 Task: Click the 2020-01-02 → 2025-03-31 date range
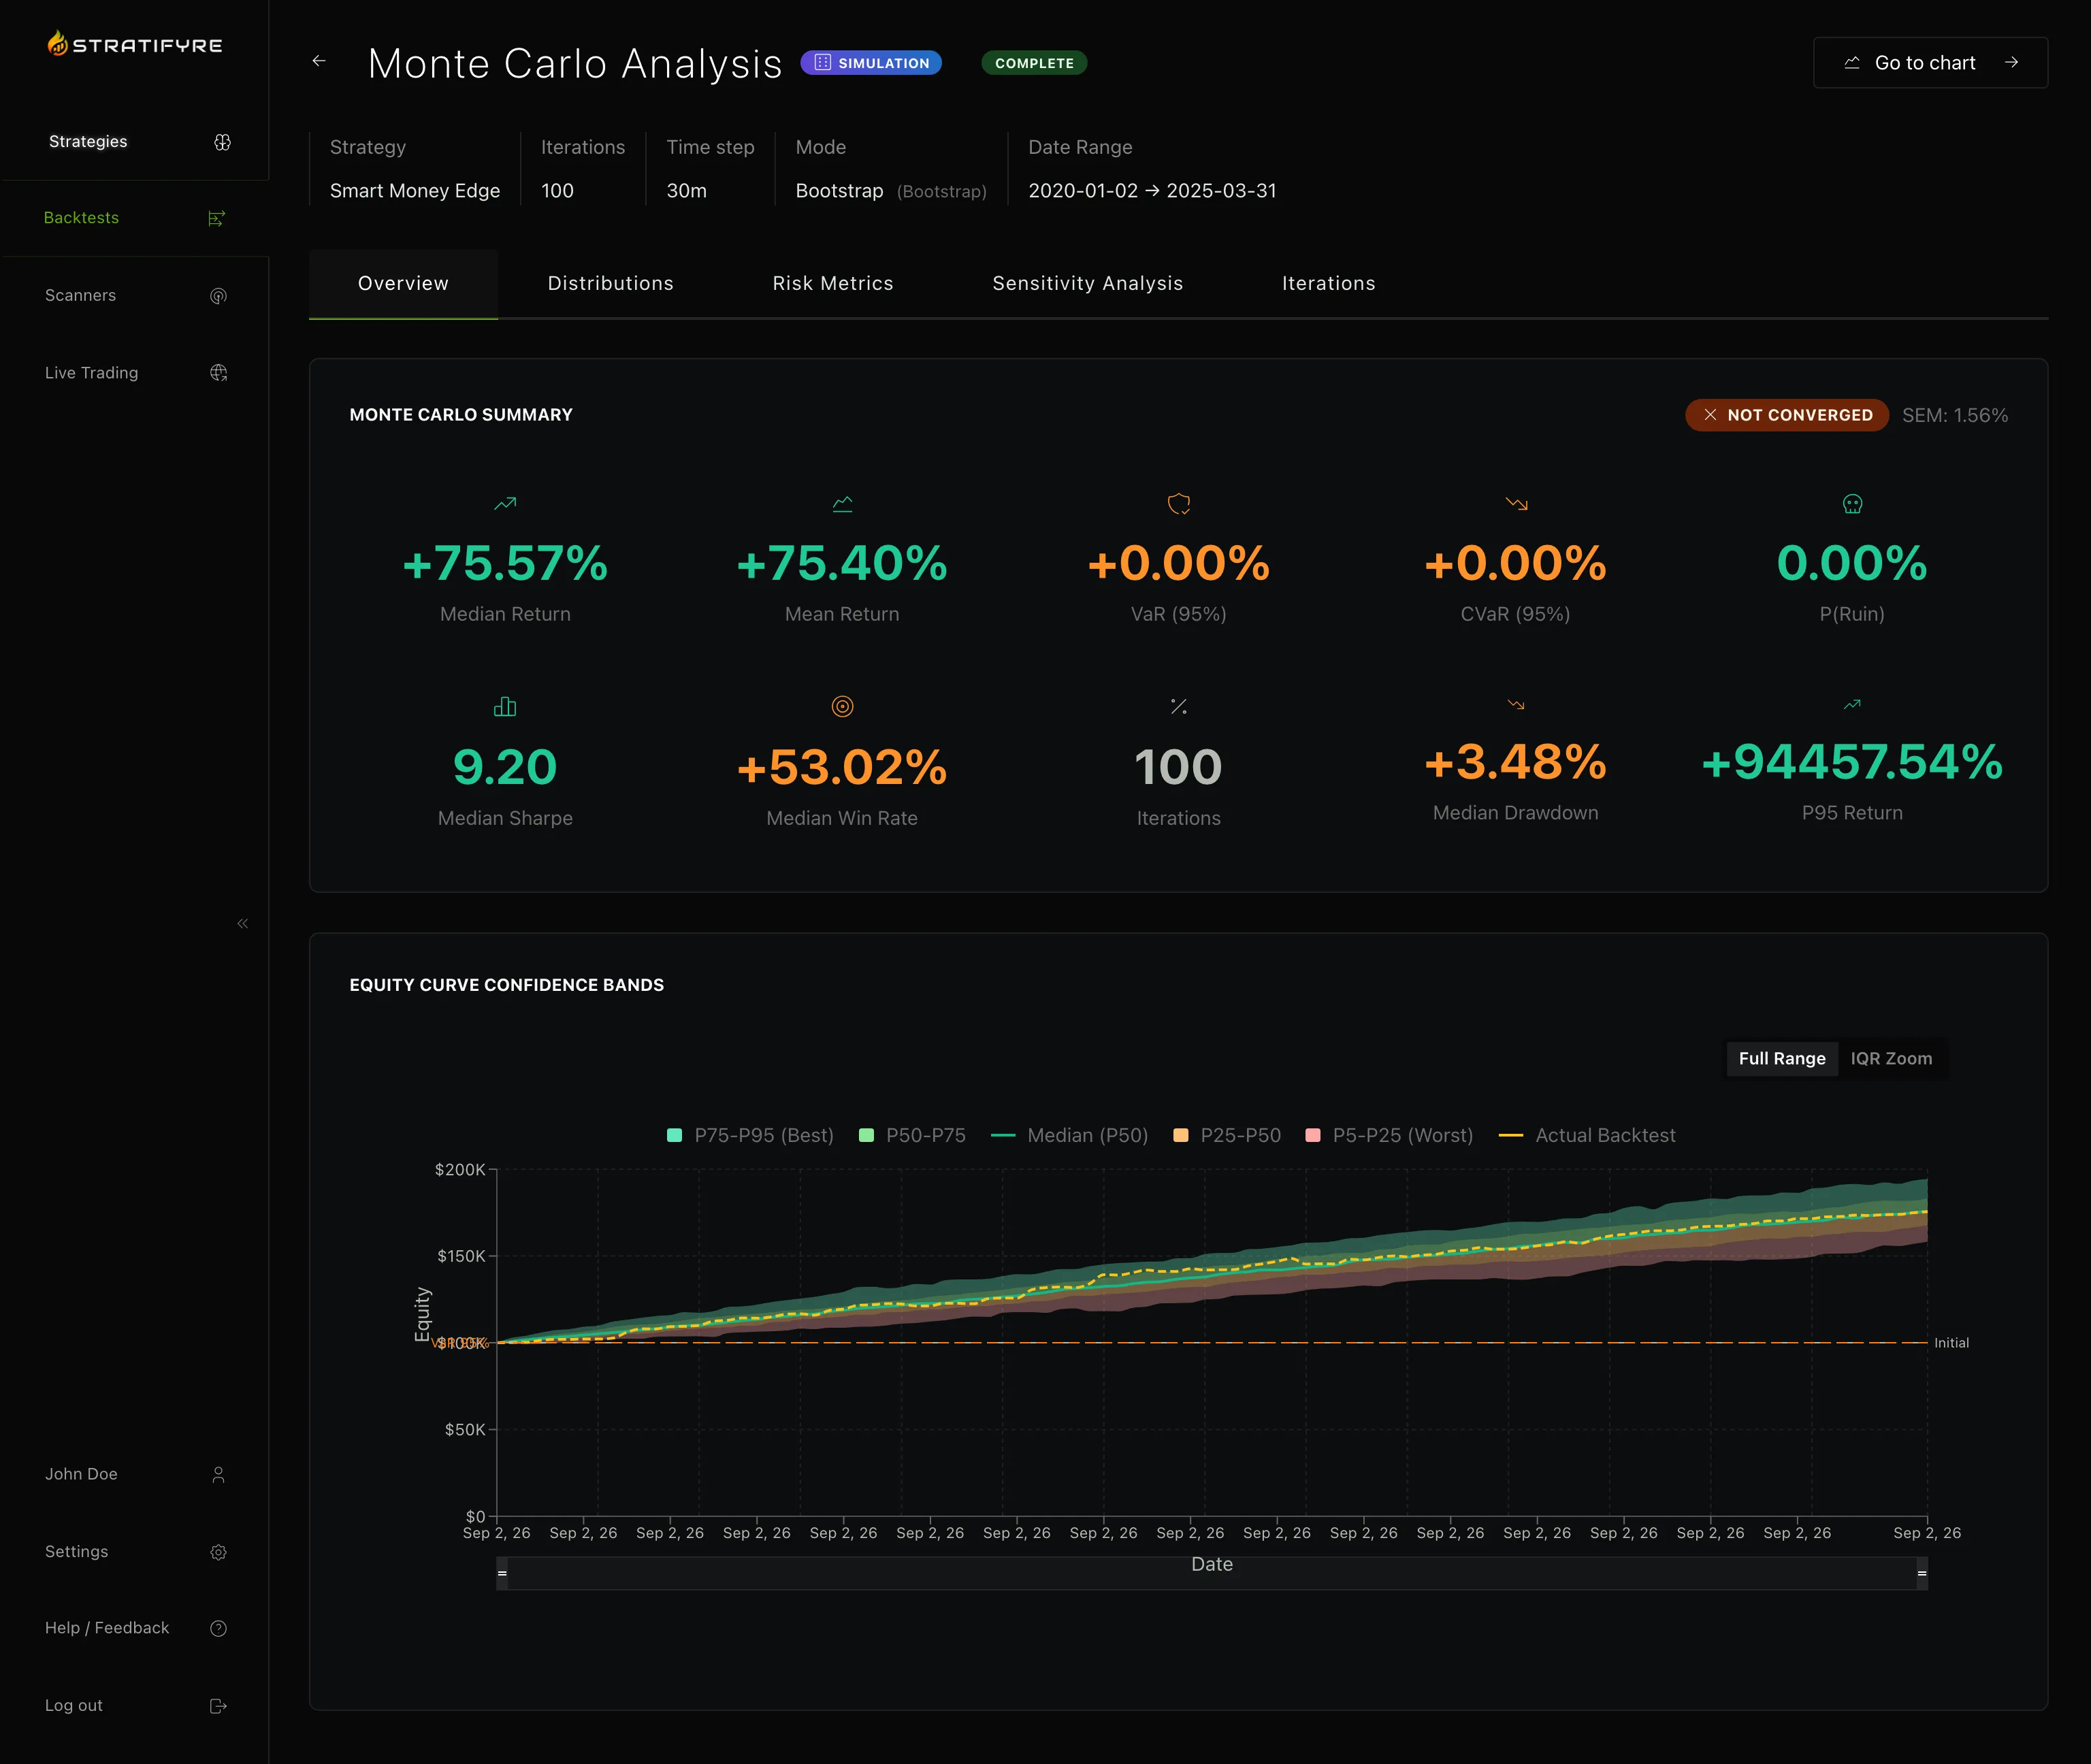1152,190
